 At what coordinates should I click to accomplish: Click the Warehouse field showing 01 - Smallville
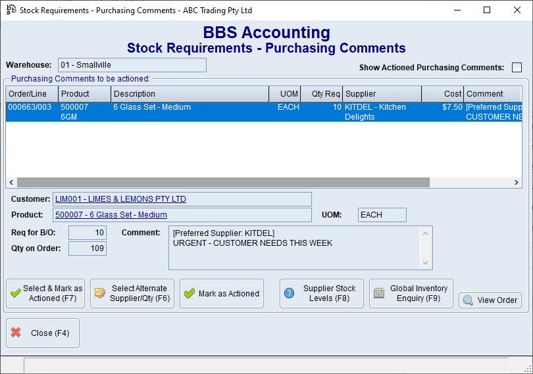pyautogui.click(x=132, y=65)
